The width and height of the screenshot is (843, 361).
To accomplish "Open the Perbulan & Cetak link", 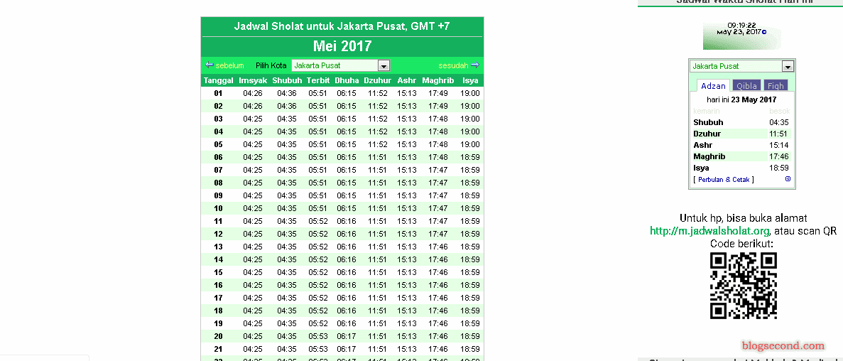I will tap(724, 179).
